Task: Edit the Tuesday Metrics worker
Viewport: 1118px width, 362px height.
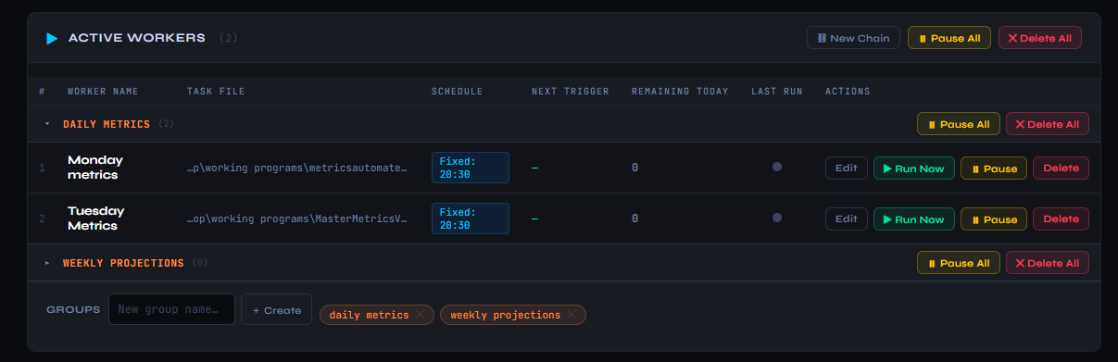Action: 846,218
